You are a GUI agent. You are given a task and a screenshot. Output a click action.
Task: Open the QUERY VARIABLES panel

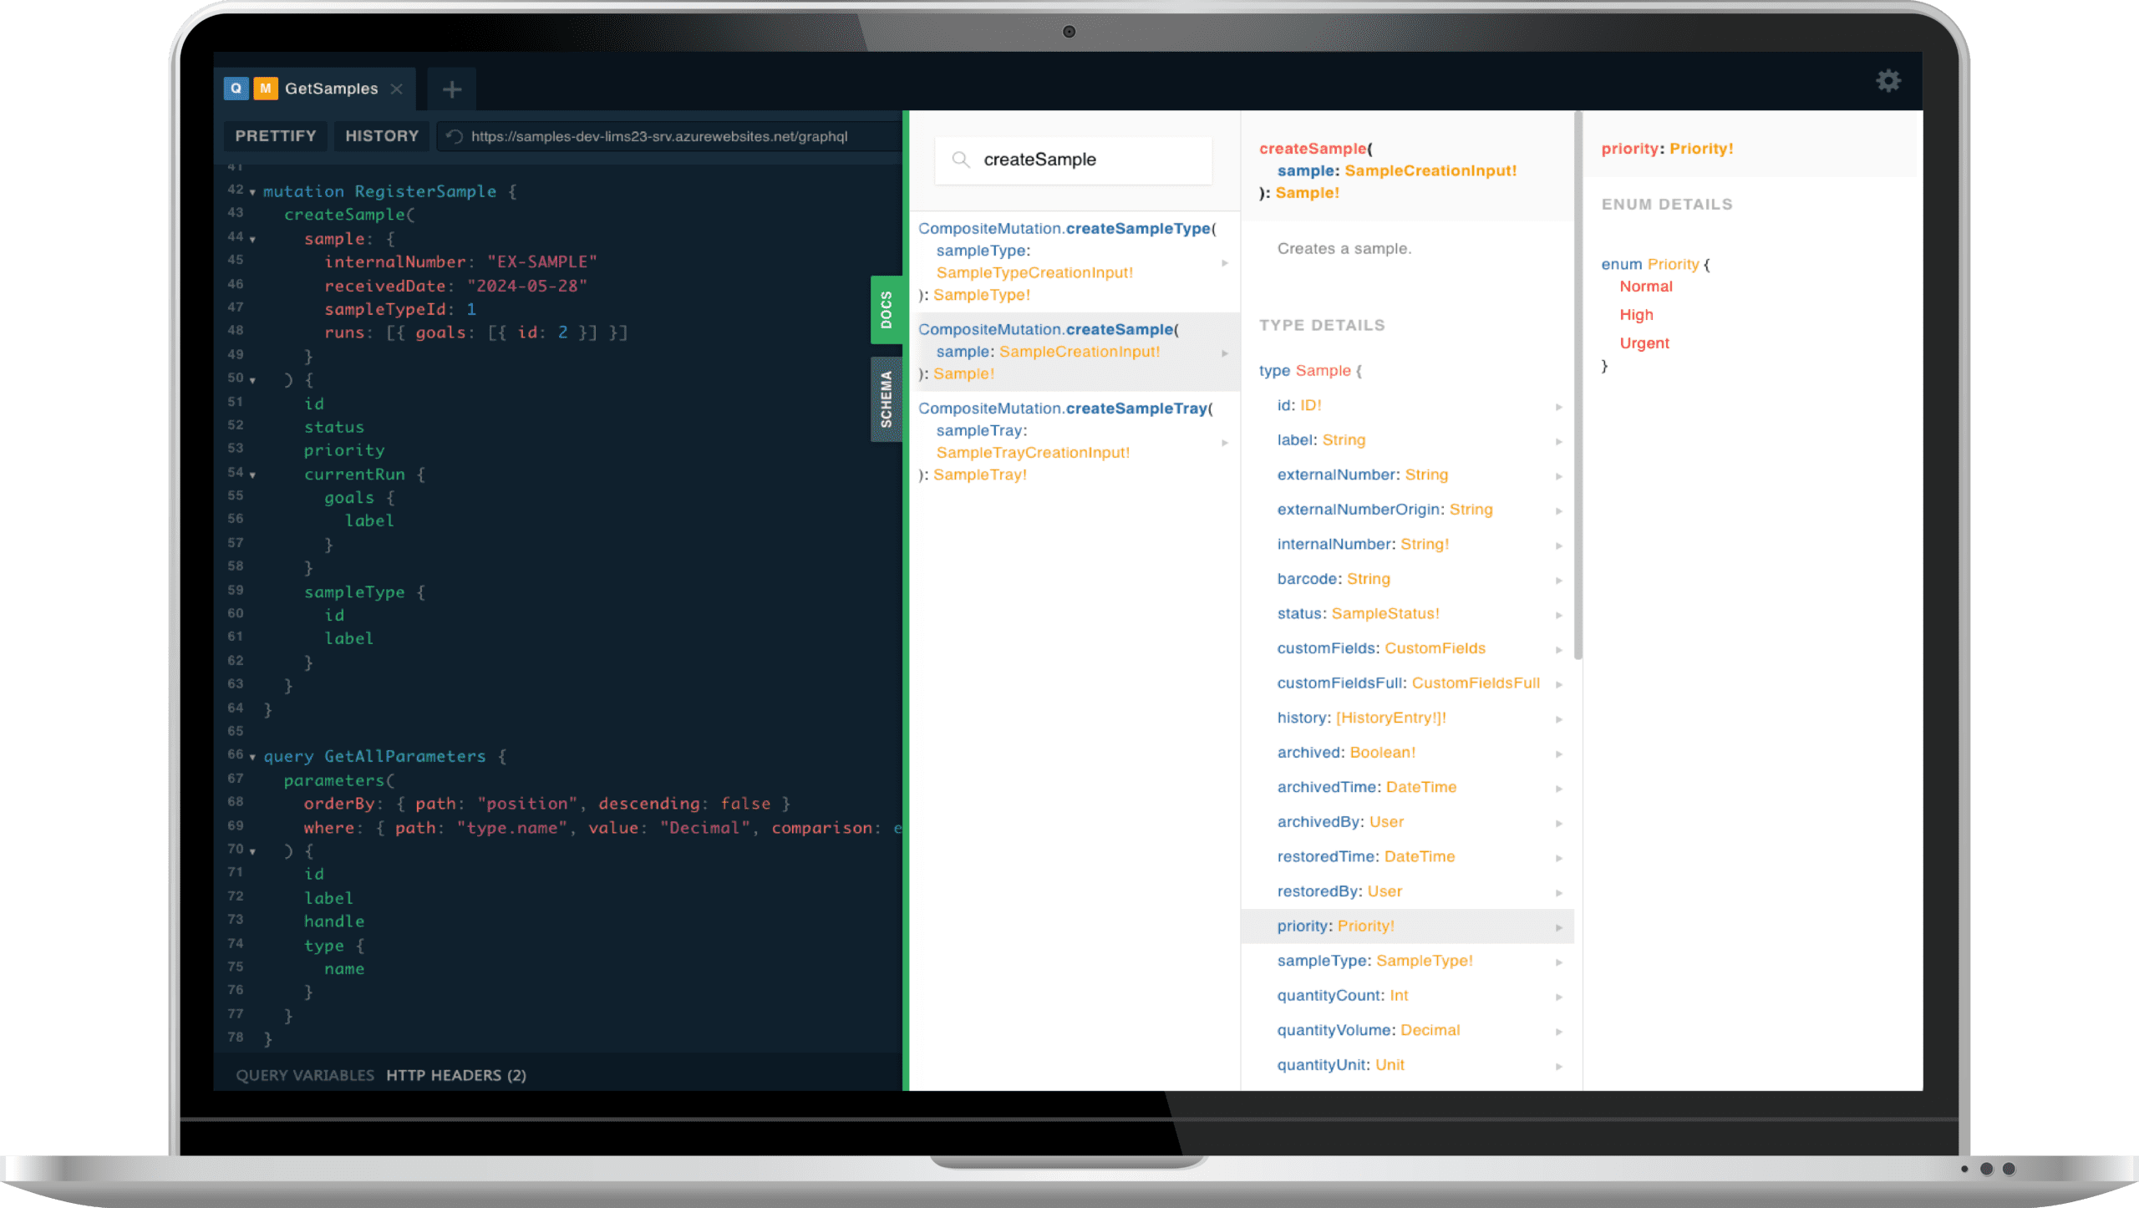click(305, 1075)
